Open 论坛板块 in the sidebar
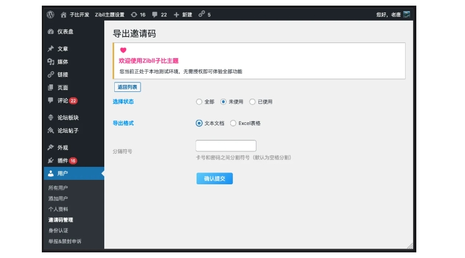This screenshot has height=258, width=465. (68, 117)
